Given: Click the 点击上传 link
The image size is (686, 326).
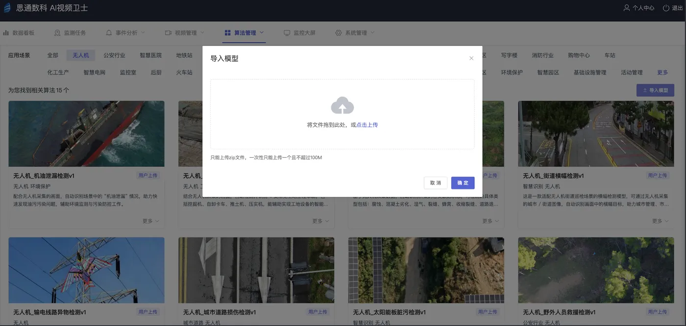Looking at the screenshot, I should (x=367, y=125).
